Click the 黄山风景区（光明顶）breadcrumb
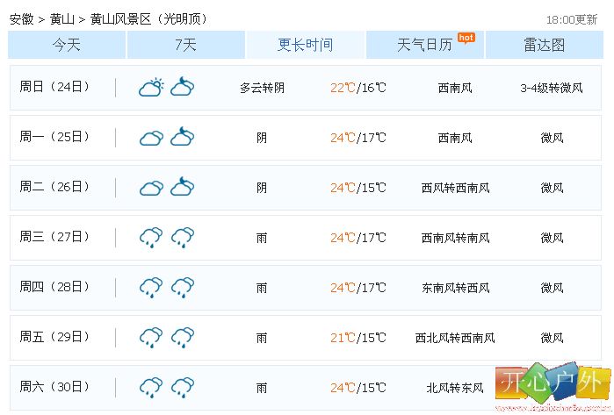Viewport: 614px width, 415px height. [148, 18]
